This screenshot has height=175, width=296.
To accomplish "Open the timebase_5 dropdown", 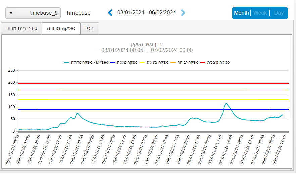I will point(33,13).
